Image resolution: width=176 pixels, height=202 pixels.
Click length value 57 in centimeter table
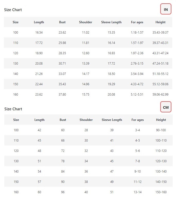(39, 182)
